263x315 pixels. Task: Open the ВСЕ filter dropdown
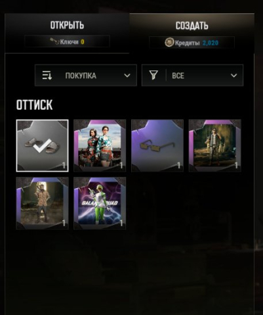pyautogui.click(x=192, y=76)
